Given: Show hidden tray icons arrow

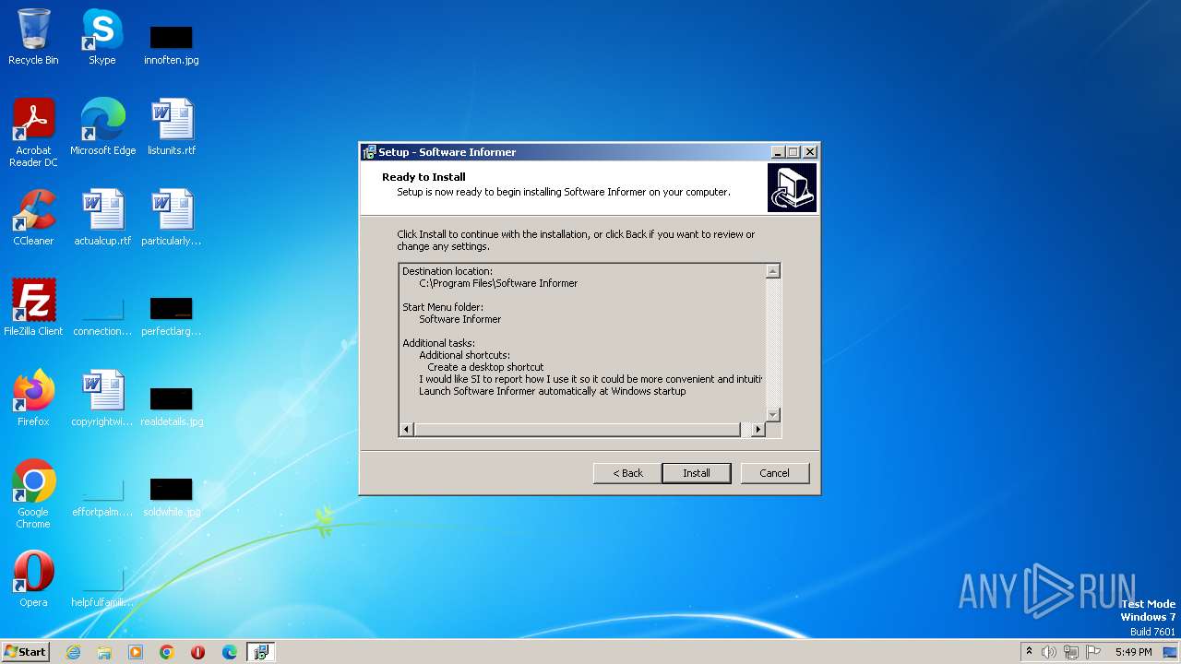Looking at the screenshot, I should [1029, 651].
